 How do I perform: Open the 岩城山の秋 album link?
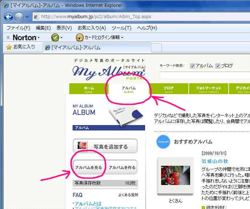215,161
